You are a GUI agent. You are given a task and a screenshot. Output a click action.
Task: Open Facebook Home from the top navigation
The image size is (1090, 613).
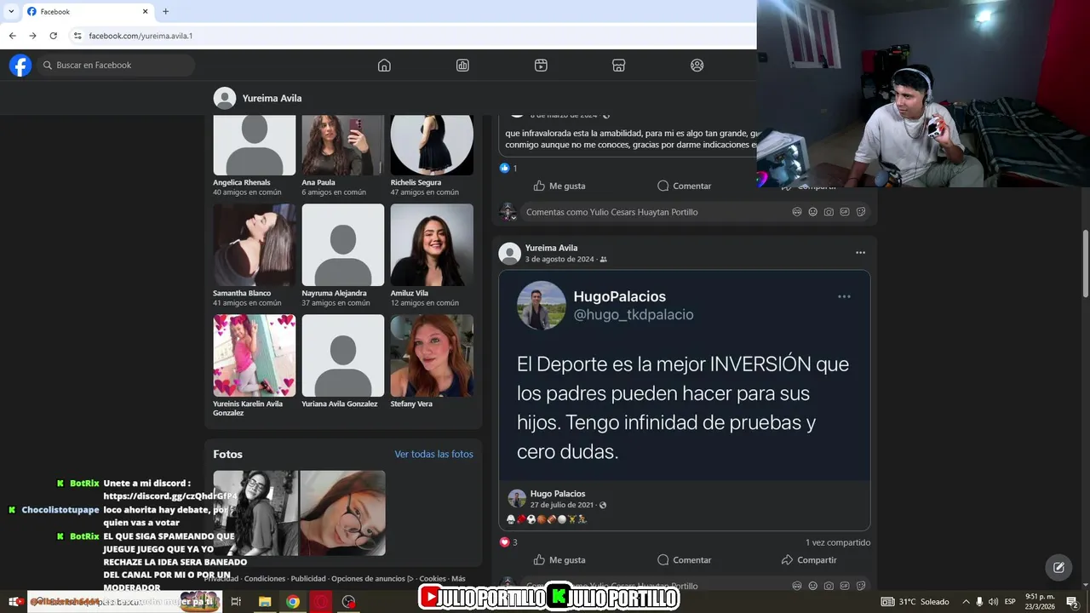coord(384,66)
